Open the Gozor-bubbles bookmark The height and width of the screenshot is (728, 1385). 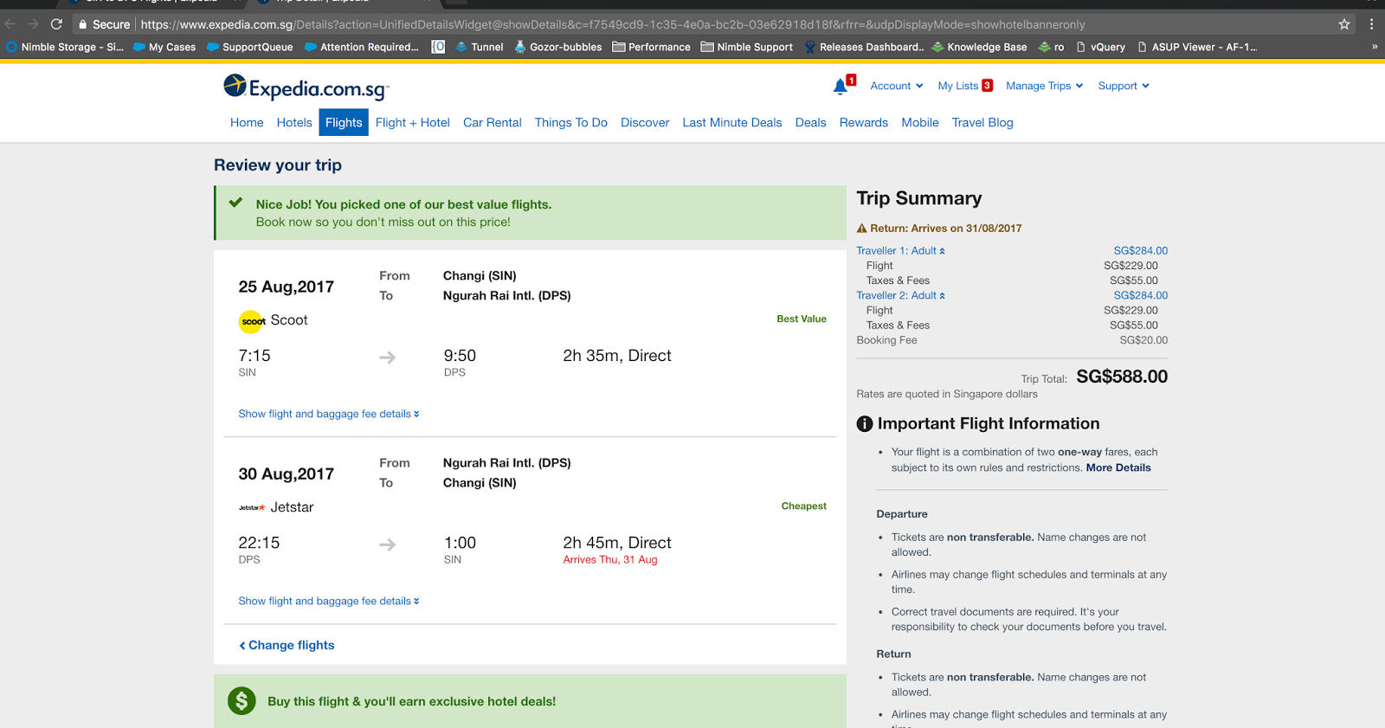(558, 47)
